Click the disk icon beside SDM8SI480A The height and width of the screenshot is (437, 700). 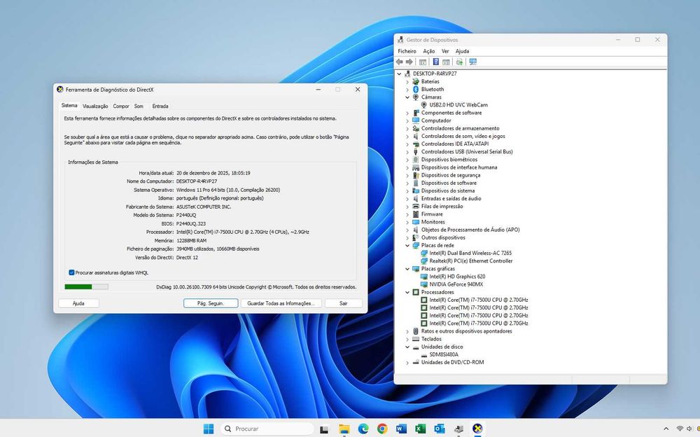pos(424,354)
